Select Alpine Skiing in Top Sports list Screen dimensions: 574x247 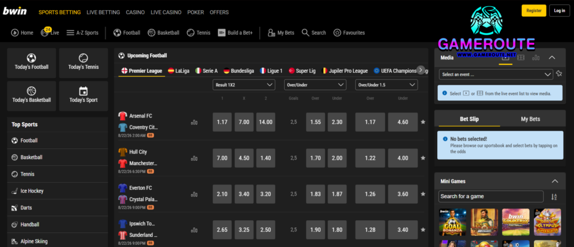coord(58,241)
